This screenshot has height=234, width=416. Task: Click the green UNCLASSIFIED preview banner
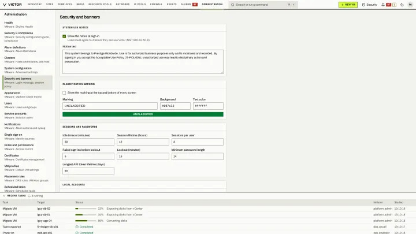143,114
